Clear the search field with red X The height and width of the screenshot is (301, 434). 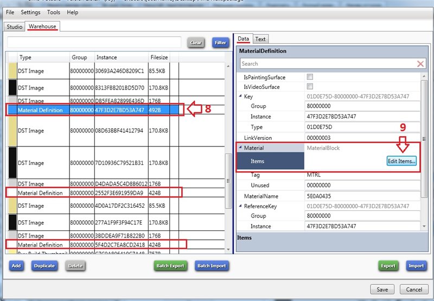(420, 64)
